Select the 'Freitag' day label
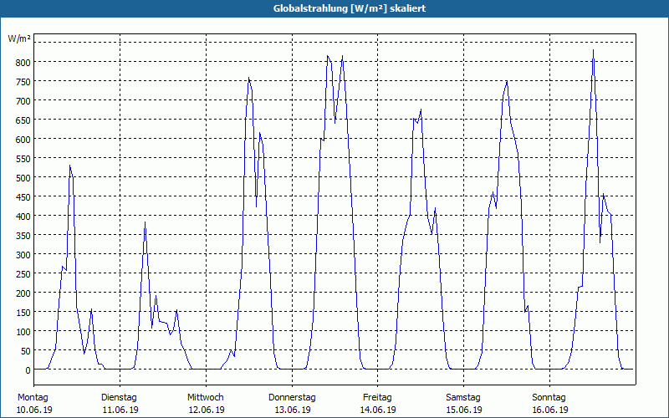This screenshot has height=418, width=669. point(378,398)
